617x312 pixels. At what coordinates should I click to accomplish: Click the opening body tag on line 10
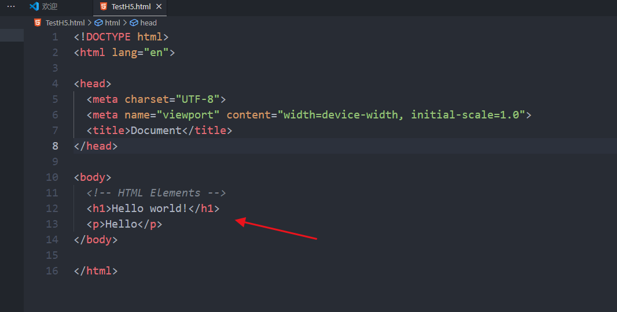93,177
